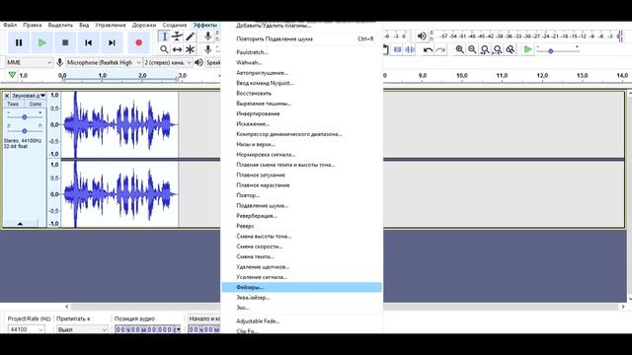Screen dimensions: 632x355
Task: Solo the track with Соло button
Action: [x=36, y=104]
